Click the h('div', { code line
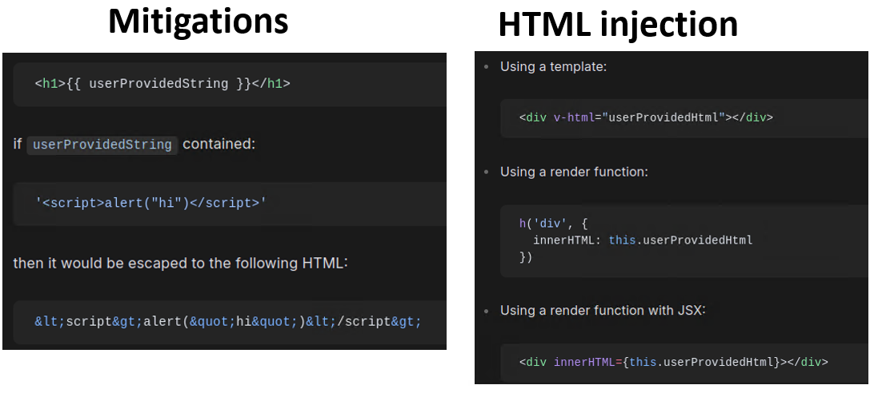The image size is (882, 393). 554,224
